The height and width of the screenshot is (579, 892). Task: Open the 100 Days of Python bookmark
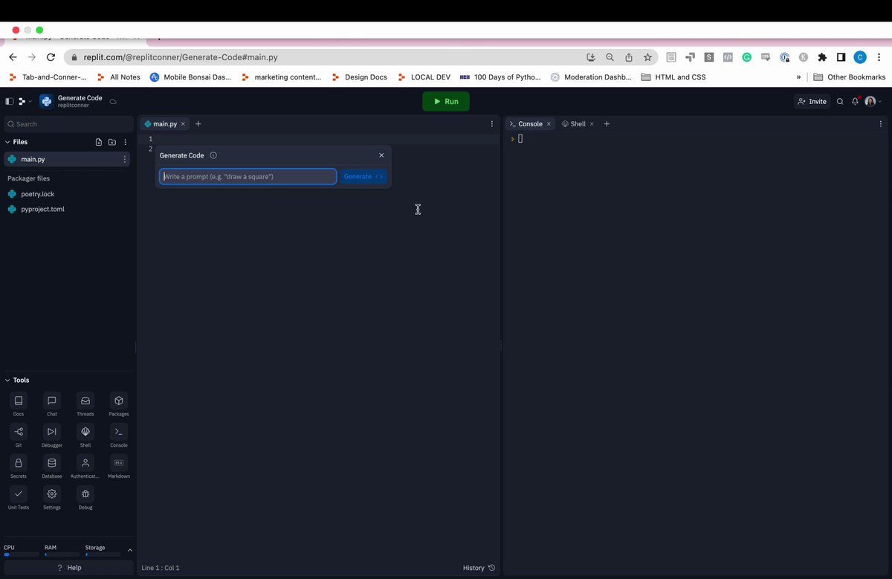click(500, 77)
